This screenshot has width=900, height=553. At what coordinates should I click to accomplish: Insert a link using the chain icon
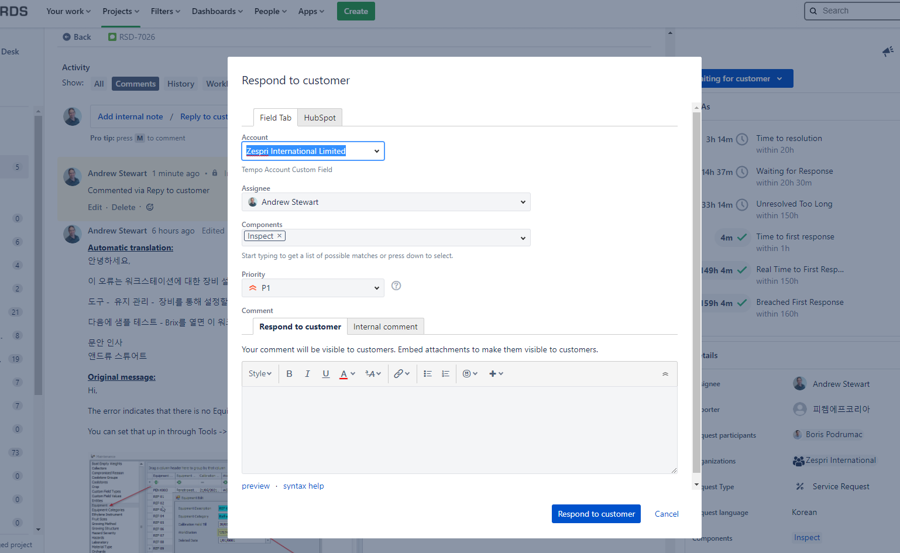(x=401, y=374)
